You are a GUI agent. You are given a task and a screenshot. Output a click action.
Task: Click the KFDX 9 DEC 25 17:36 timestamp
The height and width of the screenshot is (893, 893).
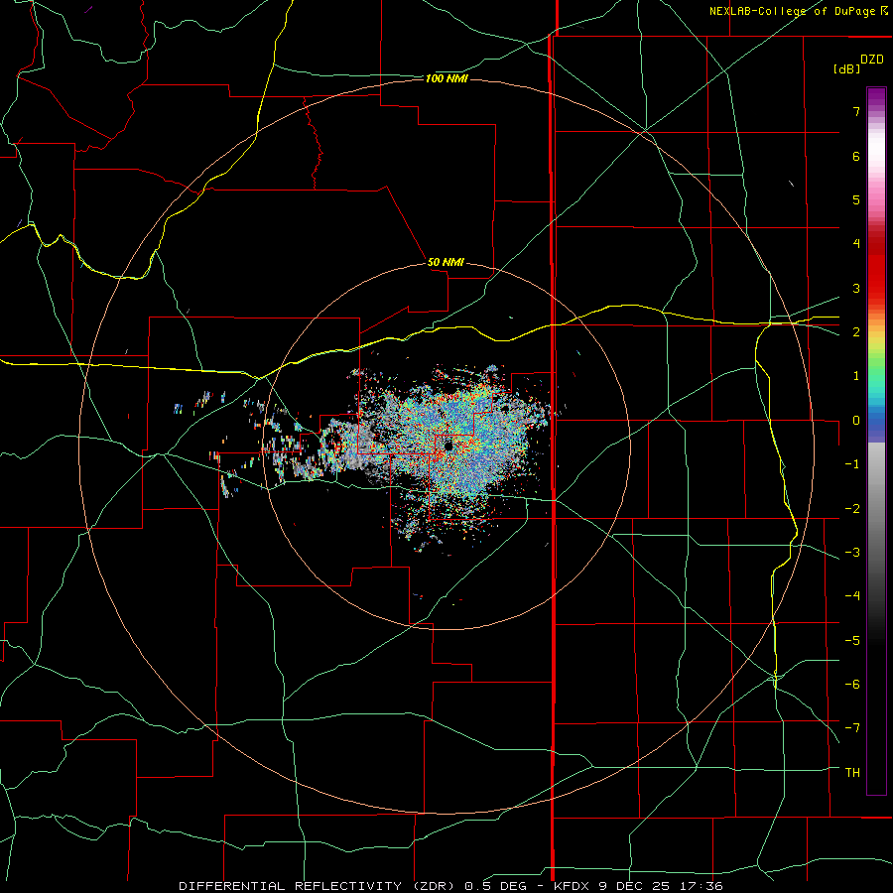(x=638, y=886)
